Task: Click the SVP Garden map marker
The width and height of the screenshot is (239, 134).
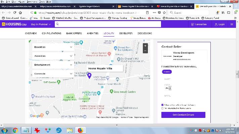Action: coord(59,82)
